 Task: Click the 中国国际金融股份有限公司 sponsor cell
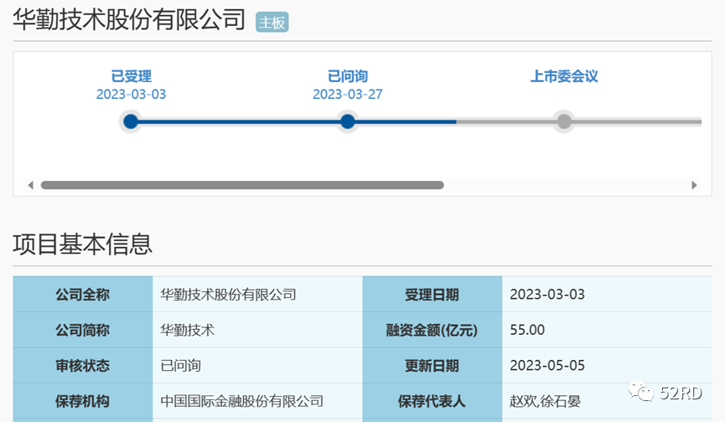coord(257,401)
